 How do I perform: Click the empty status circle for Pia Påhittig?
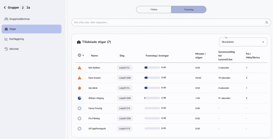[x=79, y=119]
